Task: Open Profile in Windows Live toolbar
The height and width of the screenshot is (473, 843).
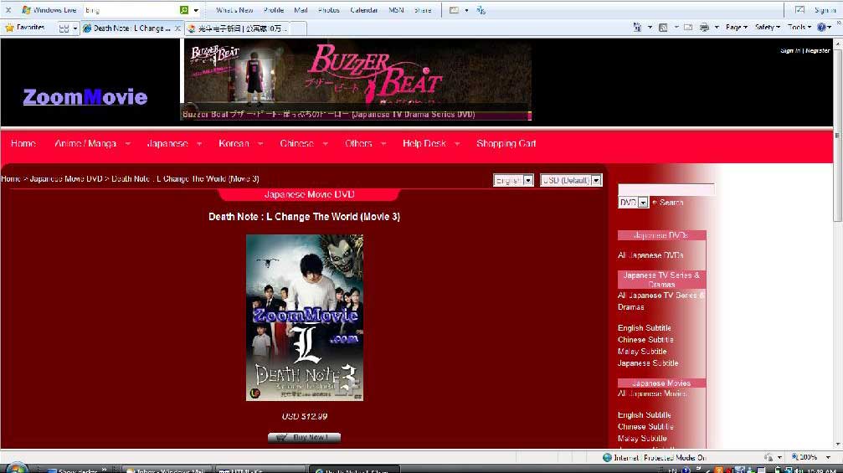Action: [x=274, y=10]
